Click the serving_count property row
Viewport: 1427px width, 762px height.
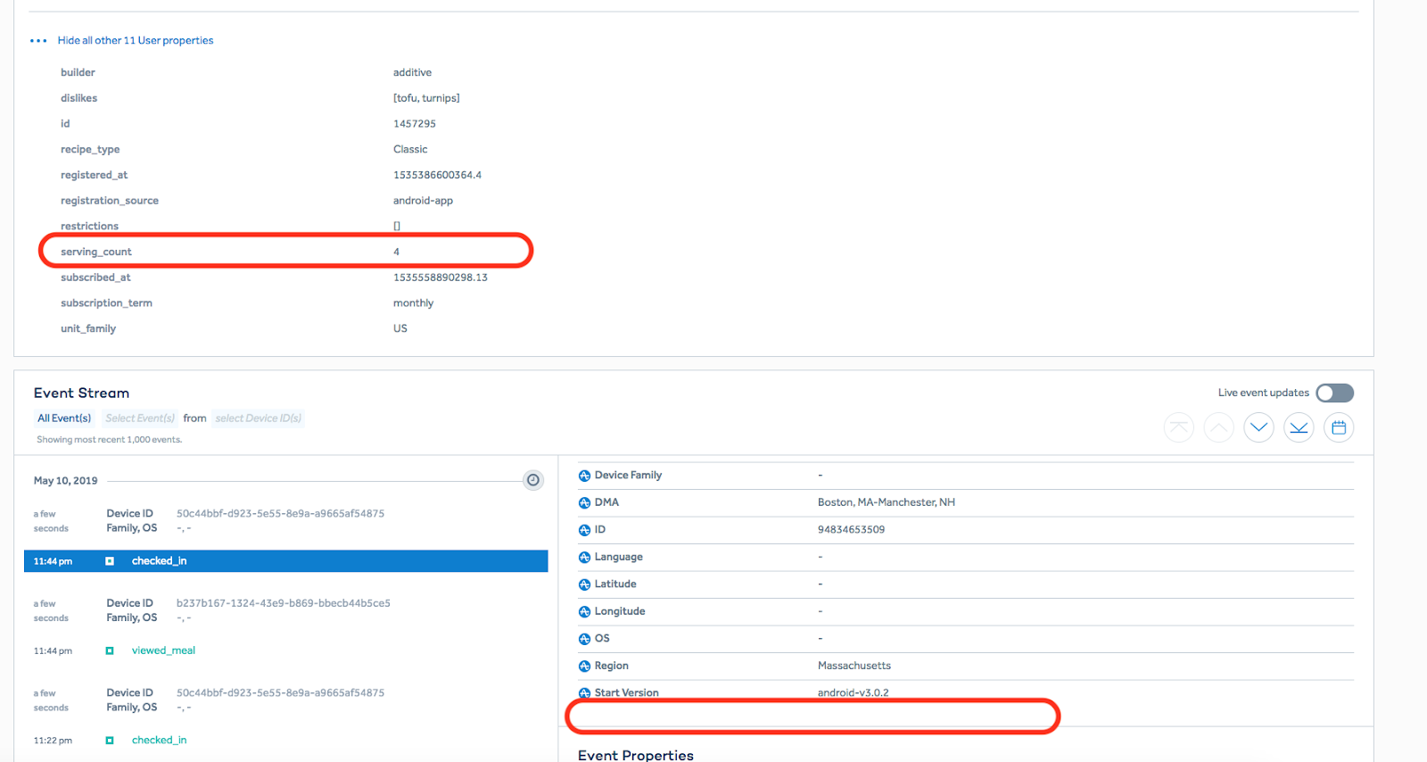[x=285, y=252]
